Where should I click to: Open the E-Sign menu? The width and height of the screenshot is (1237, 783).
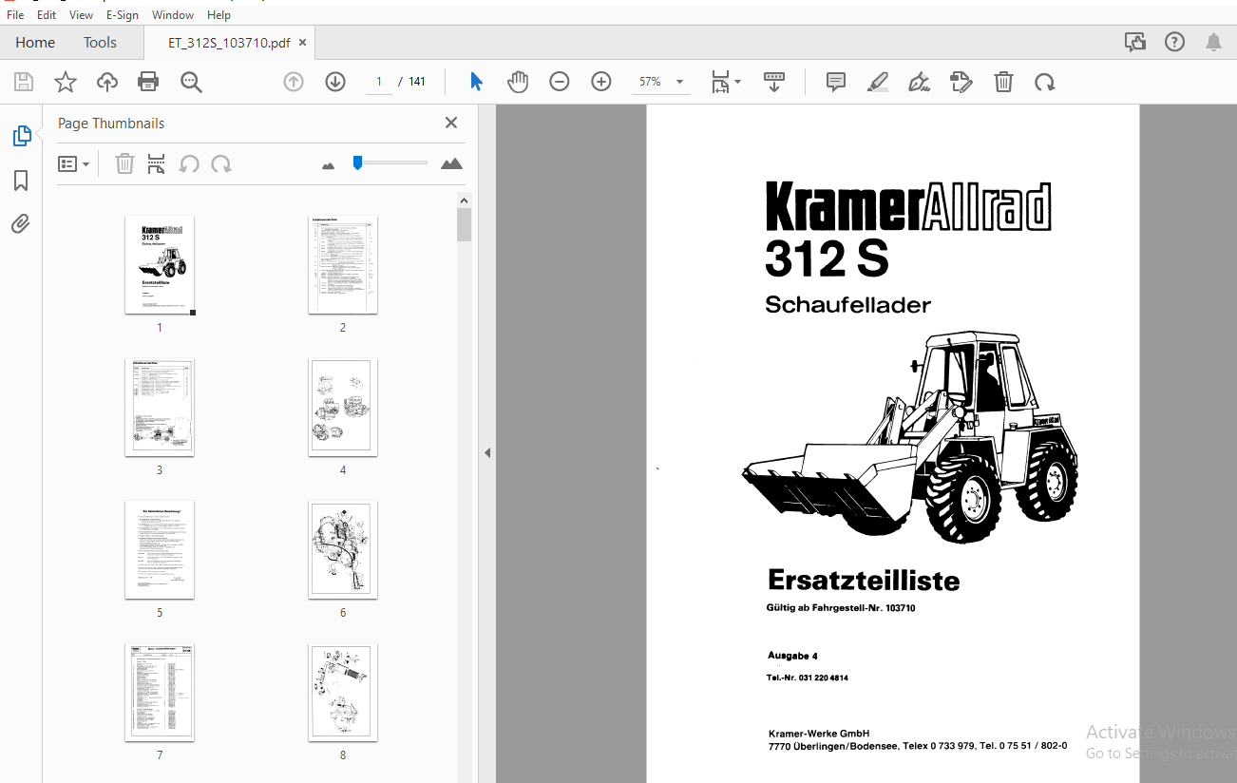(123, 15)
